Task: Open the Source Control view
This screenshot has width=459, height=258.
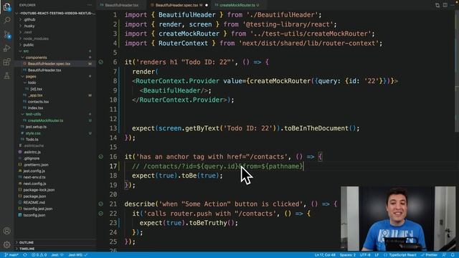Action: point(6,34)
